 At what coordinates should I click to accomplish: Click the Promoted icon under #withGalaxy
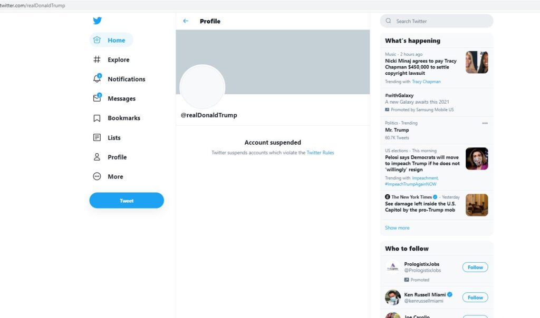[387, 110]
